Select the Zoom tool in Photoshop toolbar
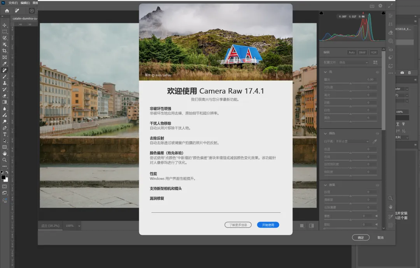 click(5, 160)
